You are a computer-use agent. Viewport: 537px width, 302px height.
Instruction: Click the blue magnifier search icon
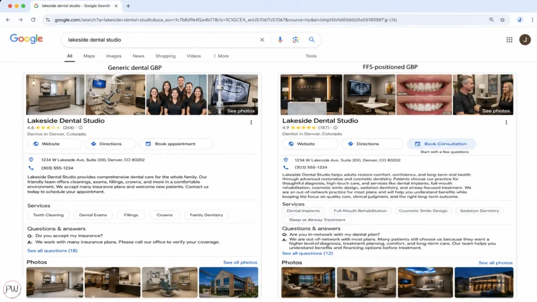coord(312,40)
